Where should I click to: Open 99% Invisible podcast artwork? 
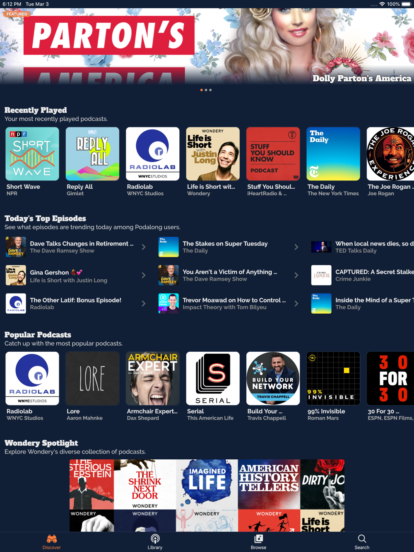pyautogui.click(x=333, y=379)
